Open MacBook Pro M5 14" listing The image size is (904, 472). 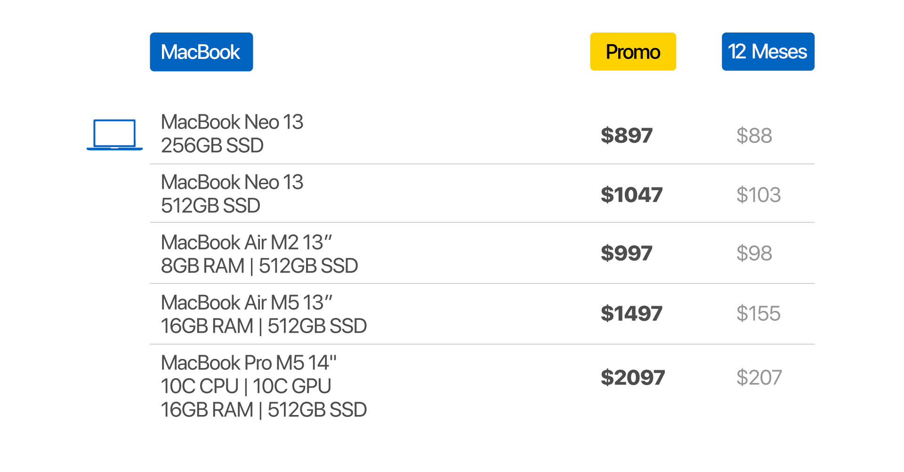(249, 363)
